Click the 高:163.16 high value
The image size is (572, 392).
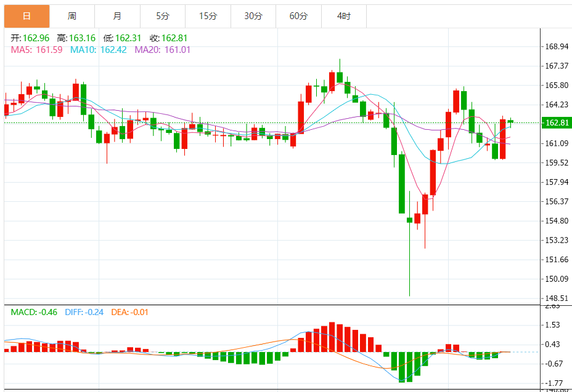click(76, 38)
